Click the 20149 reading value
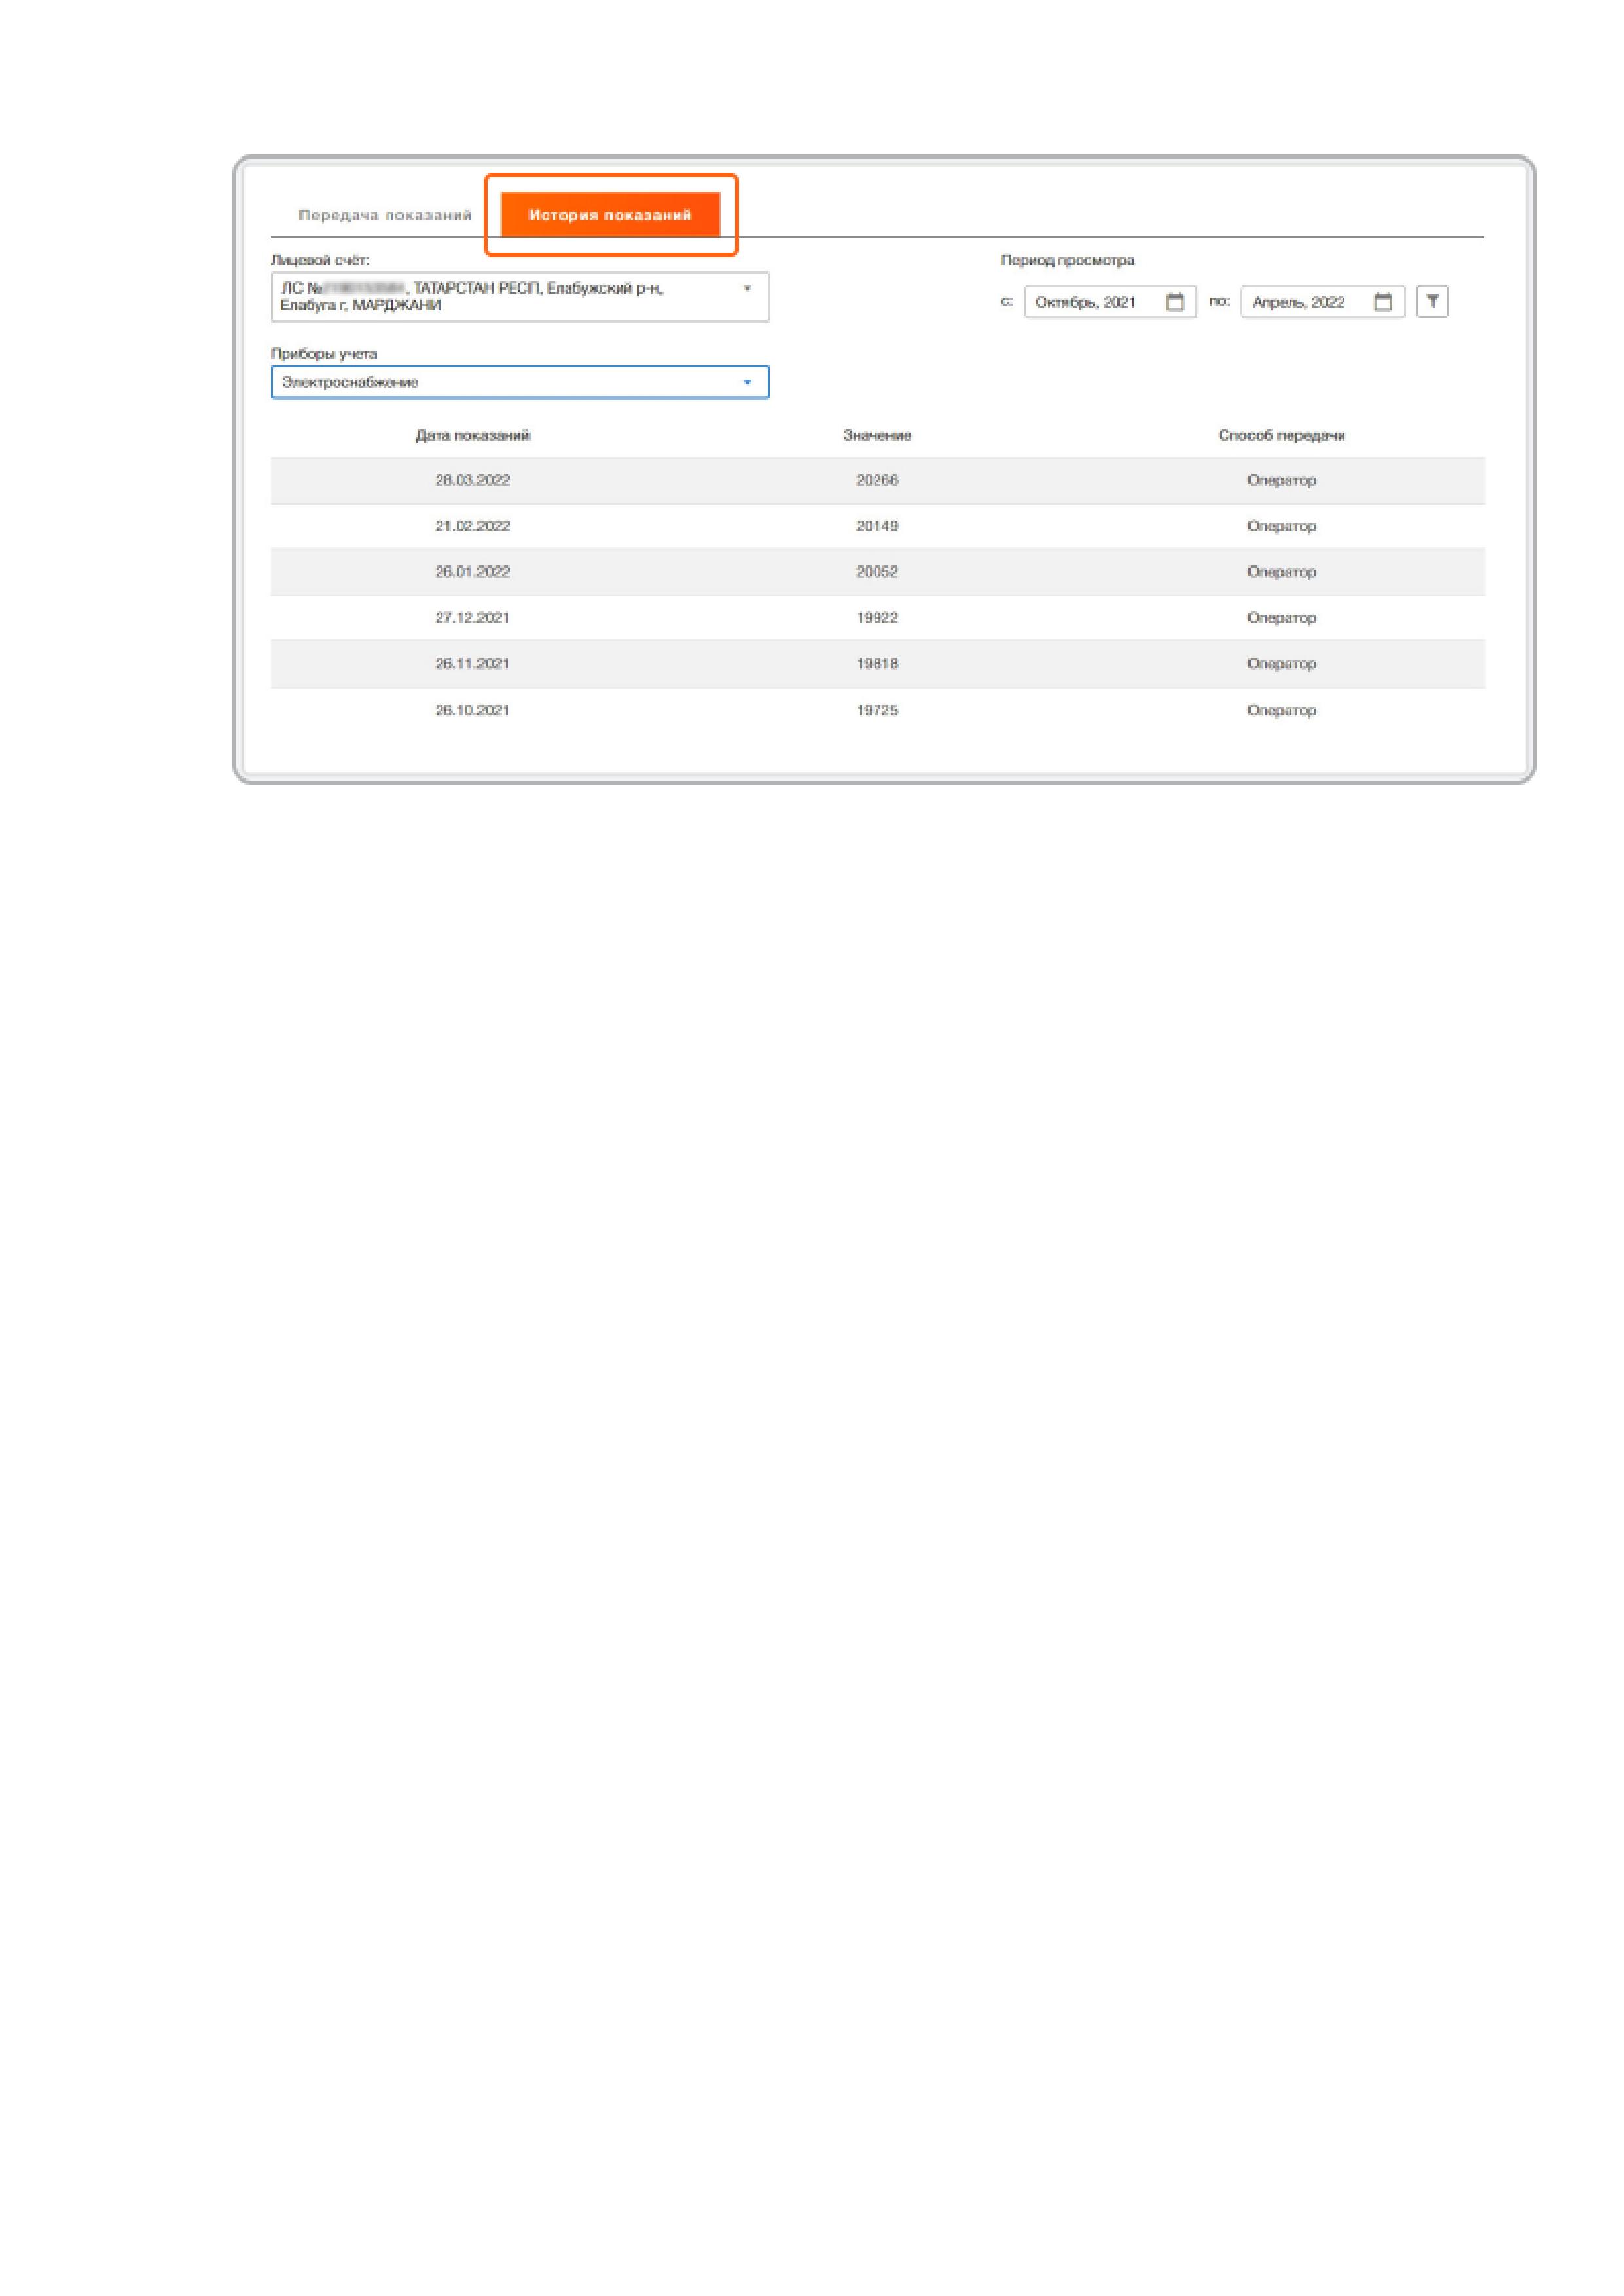 pos(877,526)
